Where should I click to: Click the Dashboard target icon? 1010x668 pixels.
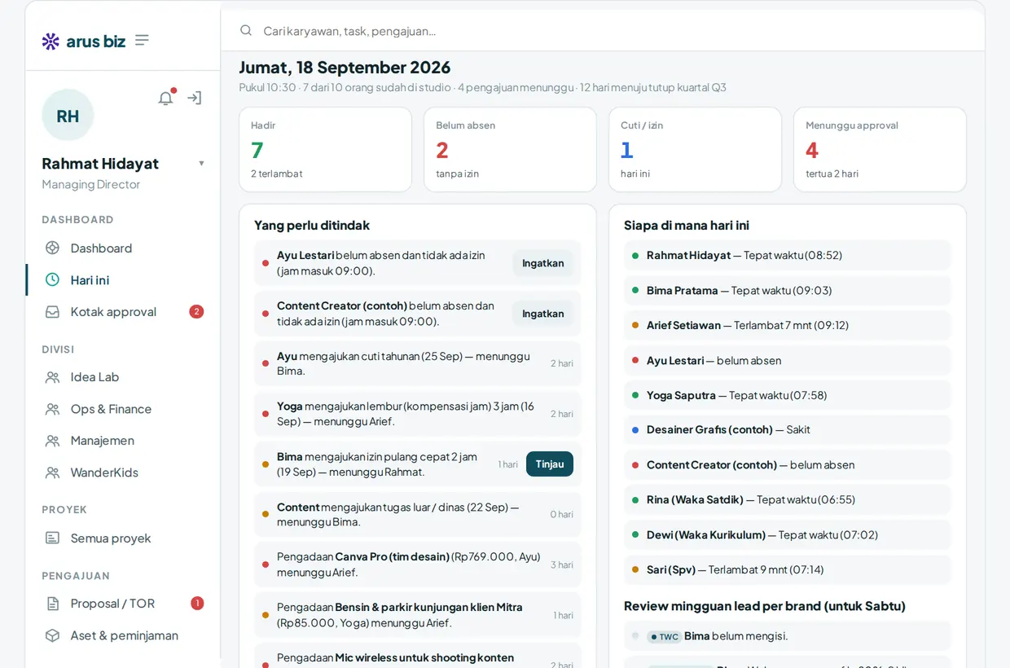pyautogui.click(x=52, y=248)
